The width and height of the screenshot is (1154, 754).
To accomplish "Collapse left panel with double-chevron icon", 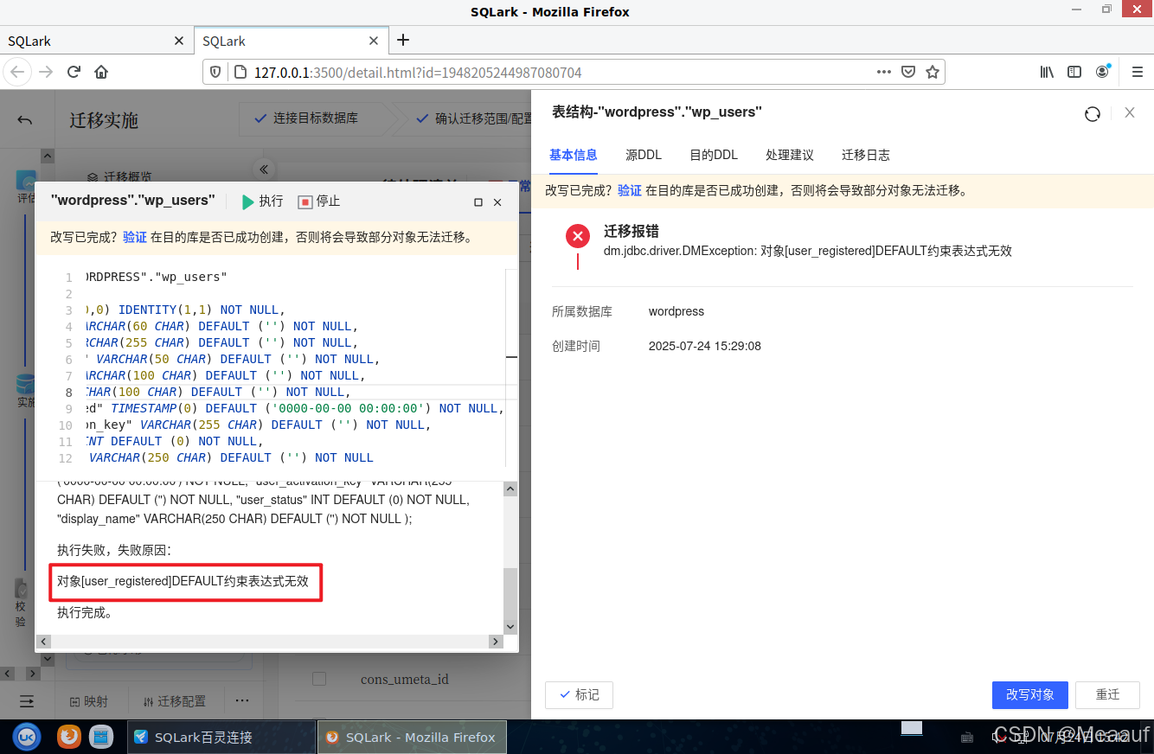I will [264, 169].
